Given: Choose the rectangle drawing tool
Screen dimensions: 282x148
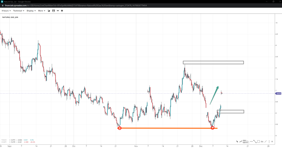Looking at the screenshot, I should (x=258, y=141).
